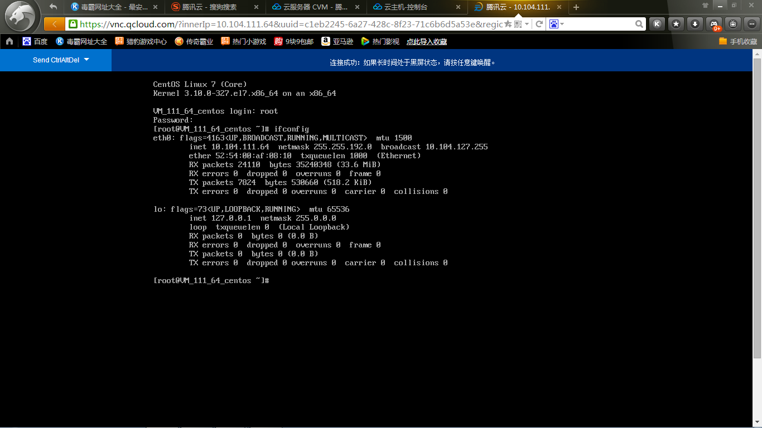Expand the search engine dropdown arrow
This screenshot has width=762, height=428.
[562, 24]
